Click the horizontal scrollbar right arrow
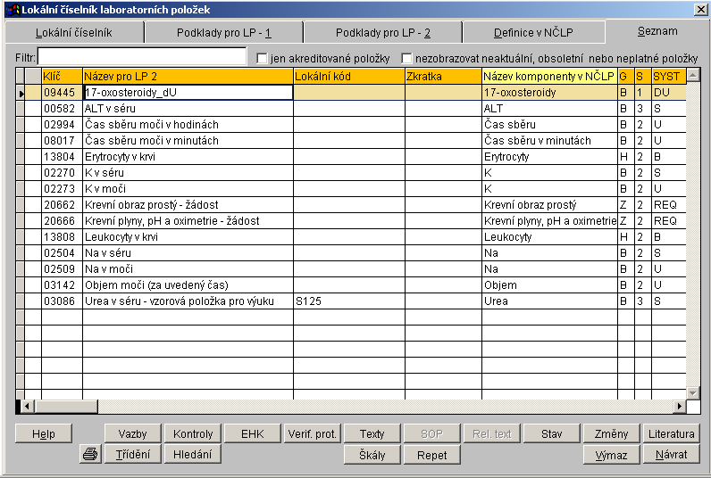Screen dimensions: 711x478 679,407
